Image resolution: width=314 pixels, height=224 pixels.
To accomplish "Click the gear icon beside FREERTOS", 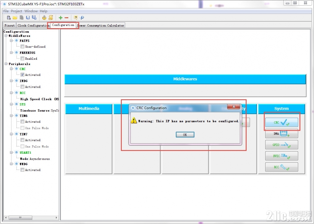I will pyautogui.click(x=17, y=53).
